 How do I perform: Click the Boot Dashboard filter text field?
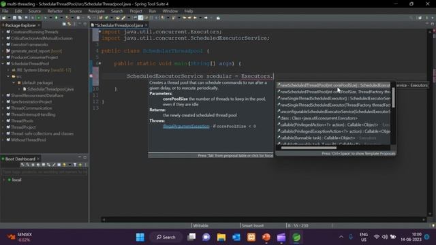click(44, 172)
